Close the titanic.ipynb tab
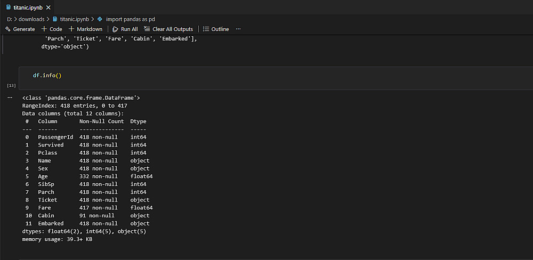533x260 pixels. tap(49, 8)
